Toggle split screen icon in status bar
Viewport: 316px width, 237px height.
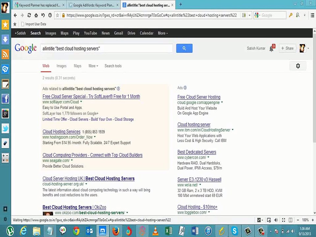pyautogui.click(x=290, y=220)
